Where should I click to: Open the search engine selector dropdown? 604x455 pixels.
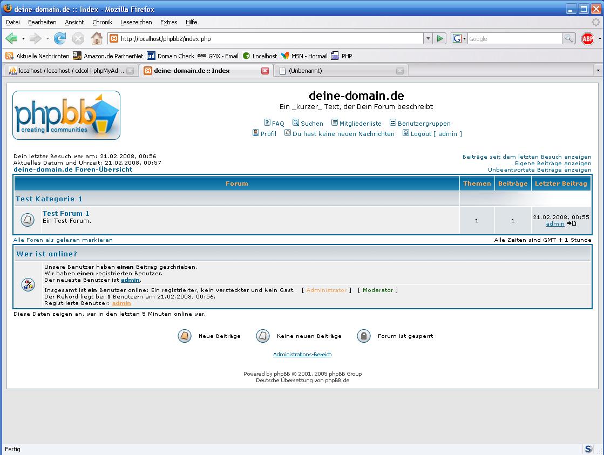click(x=460, y=38)
